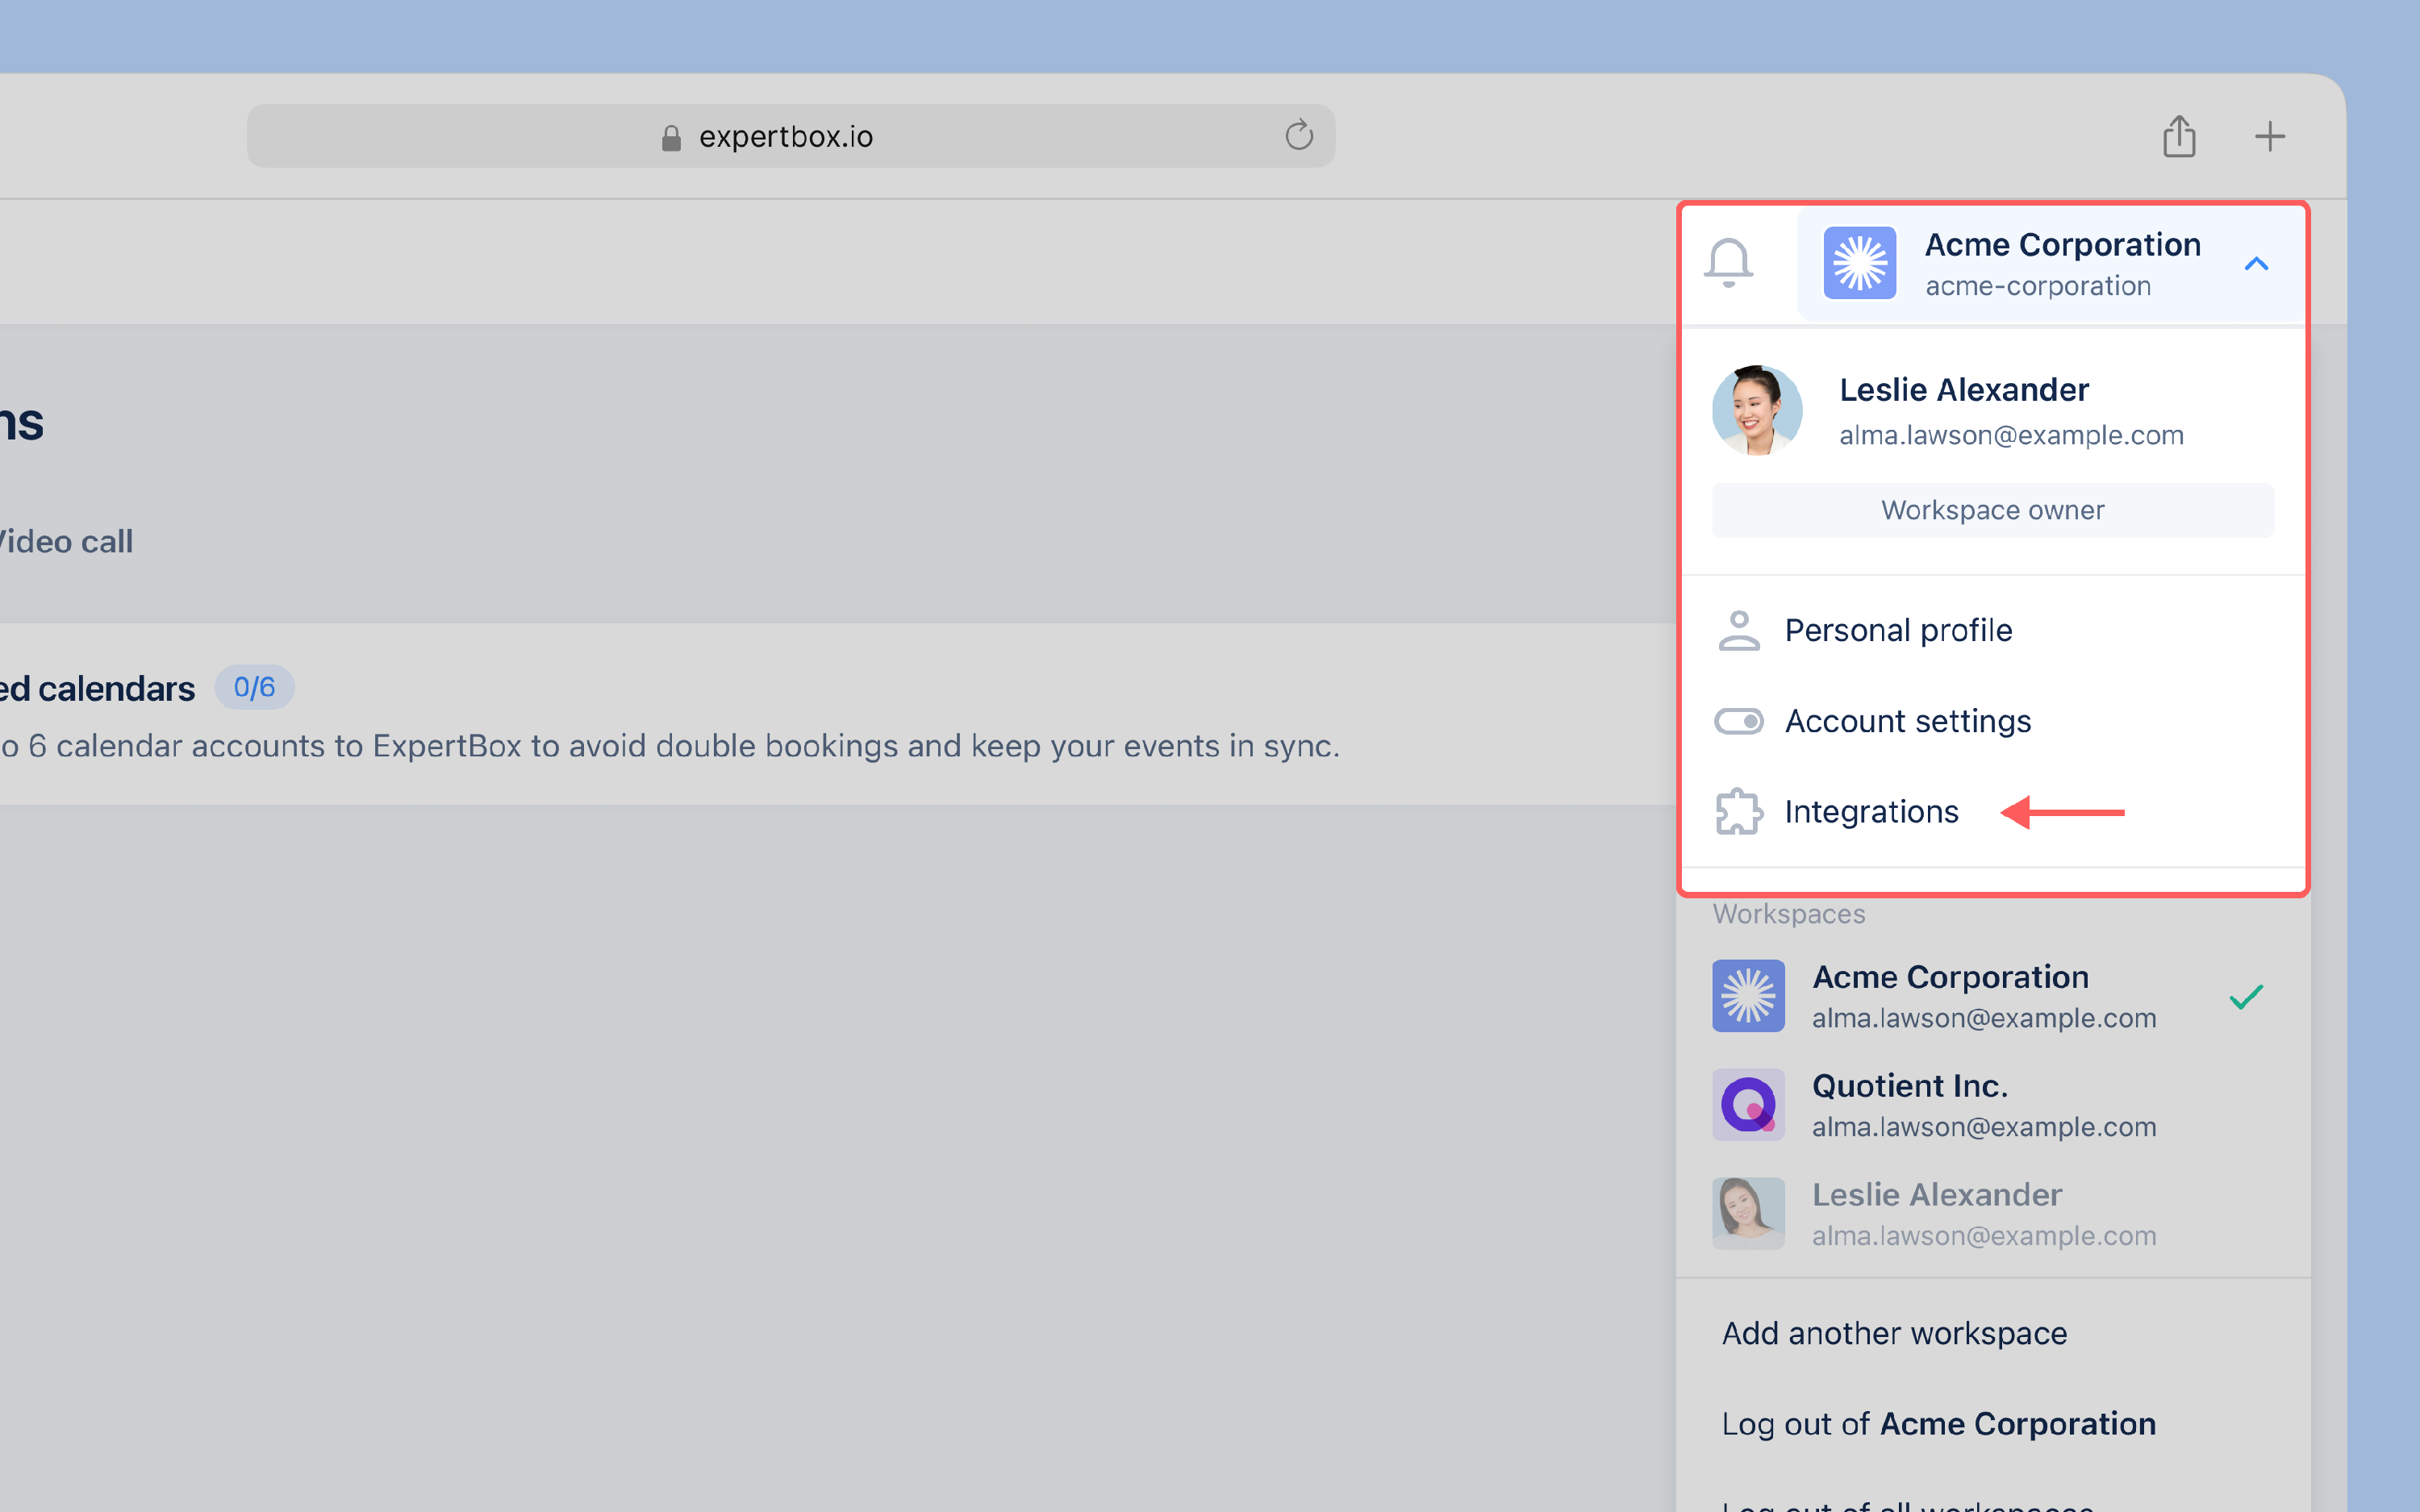Click Log out of Acme Corporation
The image size is (2420, 1512).
click(1938, 1423)
